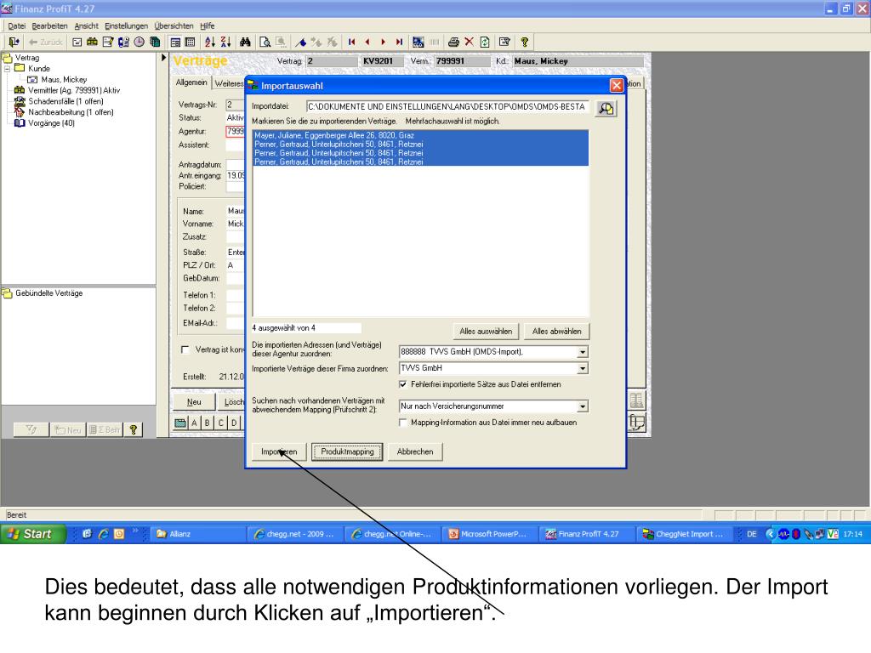Click the clock icon in the toolbar
The width and height of the screenshot is (871, 653).
point(139,43)
